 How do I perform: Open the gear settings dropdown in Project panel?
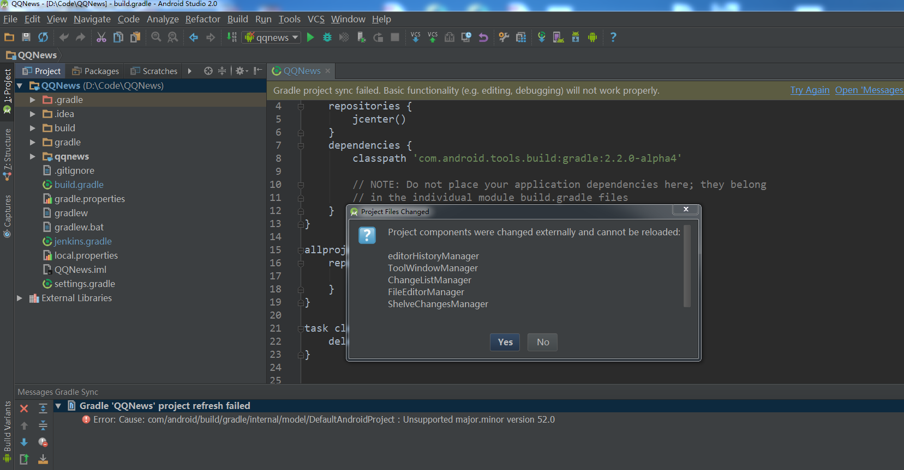[242, 71]
